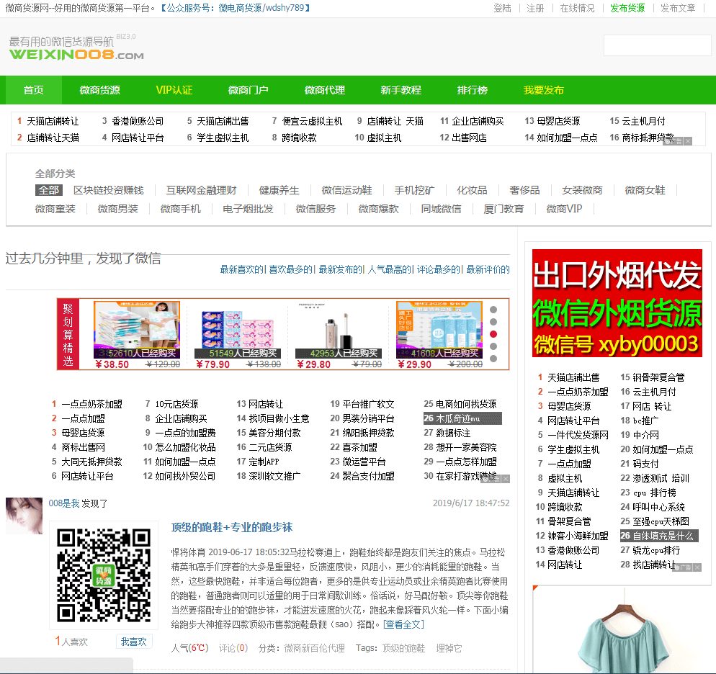The image size is (716, 674).
Task: Click the QR code image
Action: pyautogui.click(x=104, y=575)
